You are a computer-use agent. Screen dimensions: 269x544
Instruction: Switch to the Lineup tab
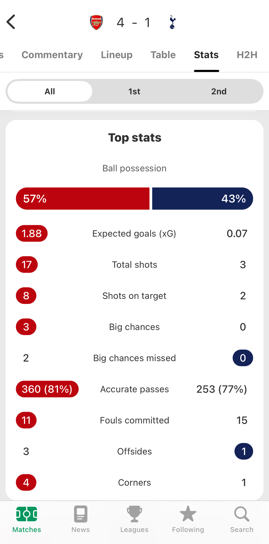117,55
